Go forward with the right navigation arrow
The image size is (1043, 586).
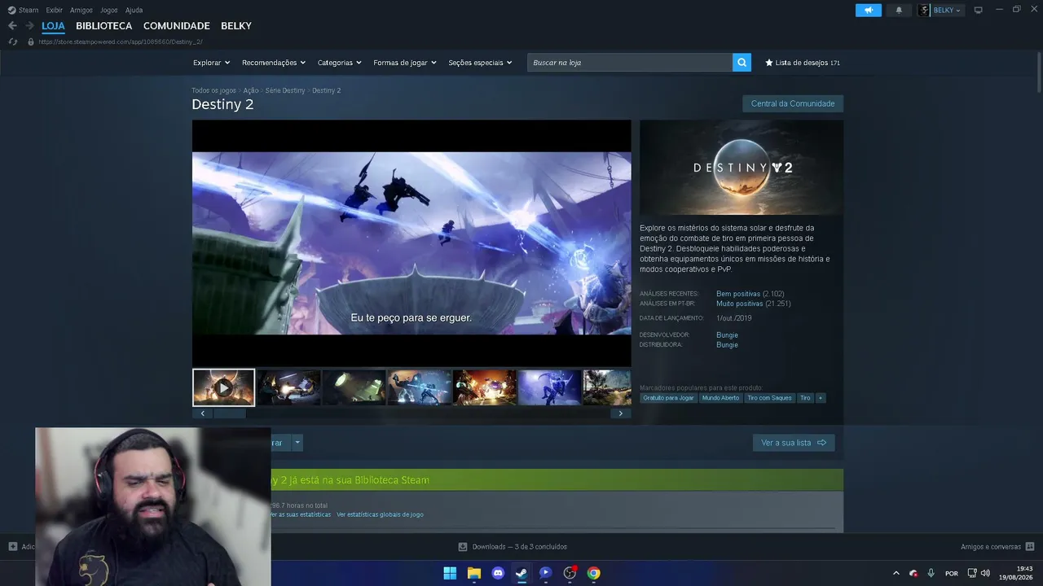(x=29, y=26)
